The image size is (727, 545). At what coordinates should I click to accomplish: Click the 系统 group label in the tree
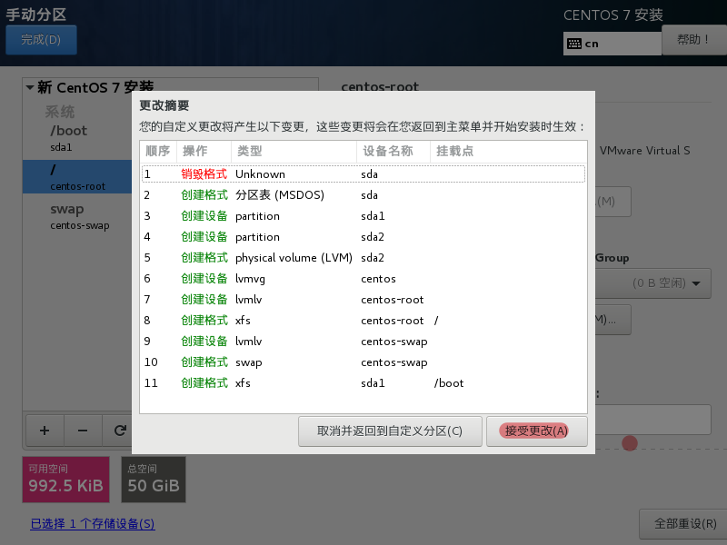(x=60, y=112)
